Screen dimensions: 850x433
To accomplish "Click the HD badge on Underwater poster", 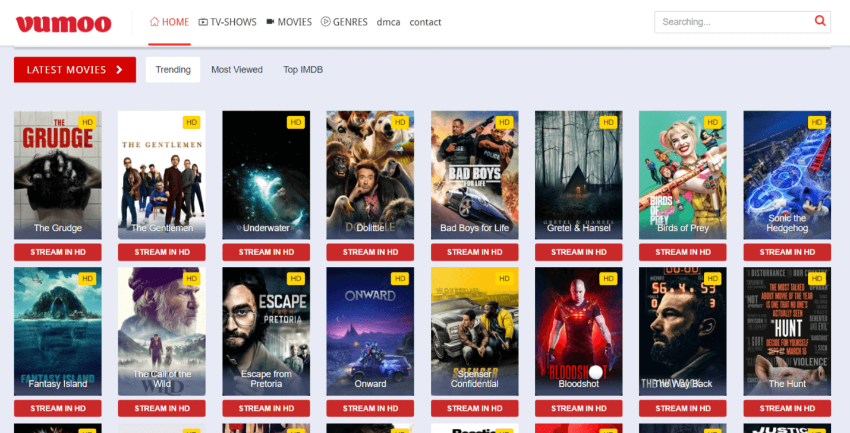I will pos(295,122).
